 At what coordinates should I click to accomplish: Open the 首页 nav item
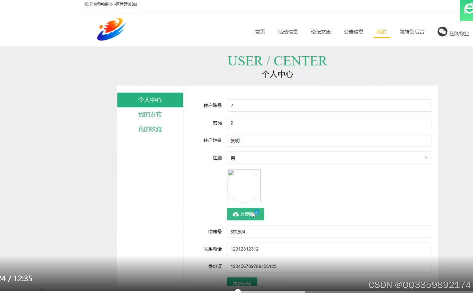260,32
